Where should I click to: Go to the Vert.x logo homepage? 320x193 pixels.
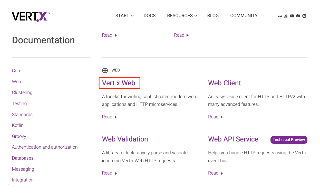click(x=31, y=16)
